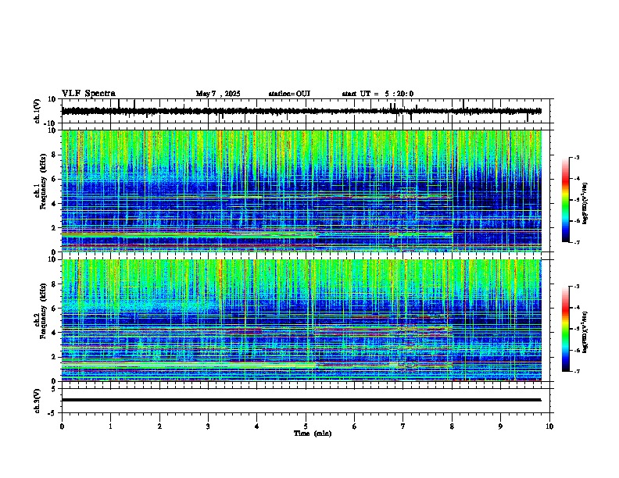
Task: Click the "-5" tick on ch.3(V) axis
Action: [x=52, y=413]
